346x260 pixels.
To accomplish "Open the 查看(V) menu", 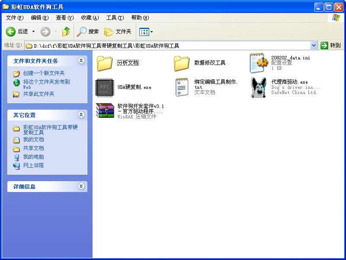I will [x=64, y=18].
